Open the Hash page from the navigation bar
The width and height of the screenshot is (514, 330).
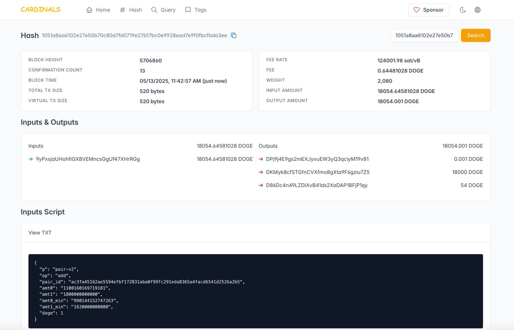pyautogui.click(x=135, y=9)
